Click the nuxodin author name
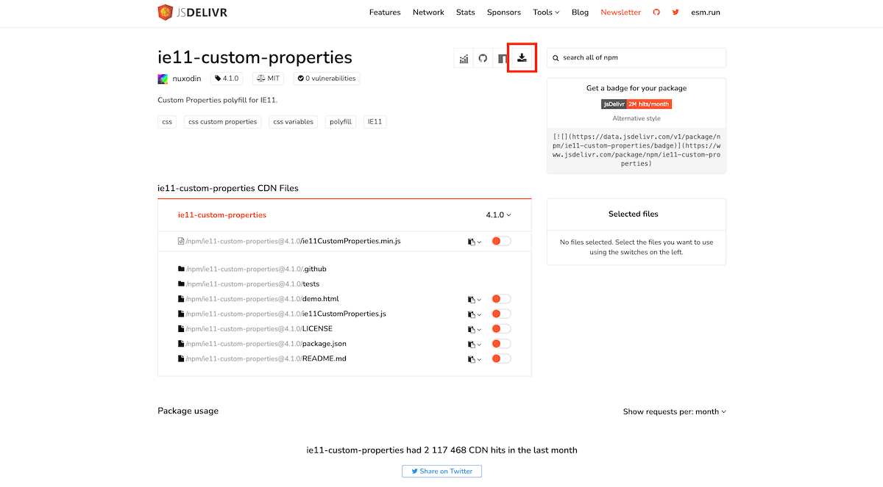Screen dimensions: 883x487 click(187, 79)
